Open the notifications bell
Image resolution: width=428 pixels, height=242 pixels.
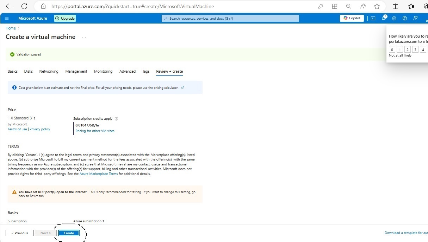384,18
